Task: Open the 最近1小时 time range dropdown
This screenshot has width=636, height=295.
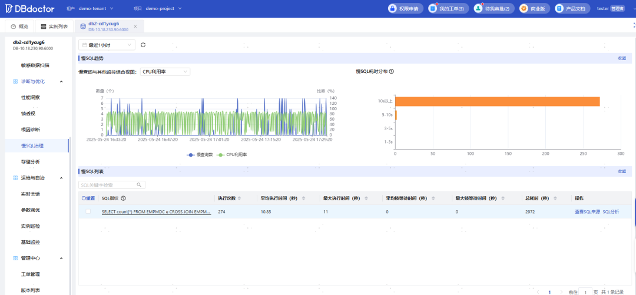Action: (x=107, y=45)
